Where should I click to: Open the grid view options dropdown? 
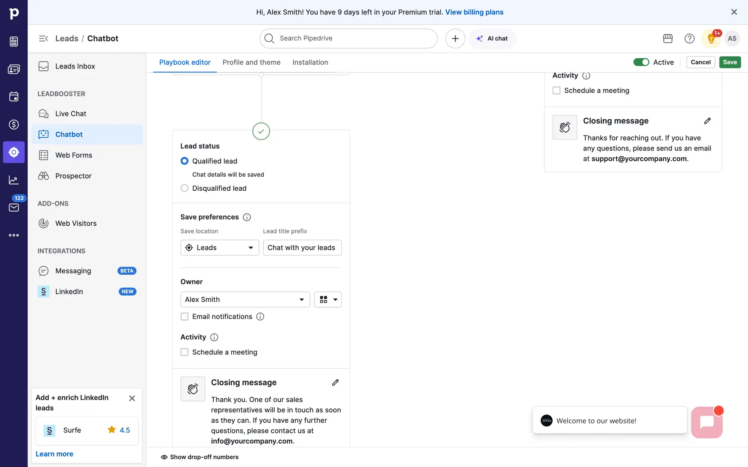(328, 300)
